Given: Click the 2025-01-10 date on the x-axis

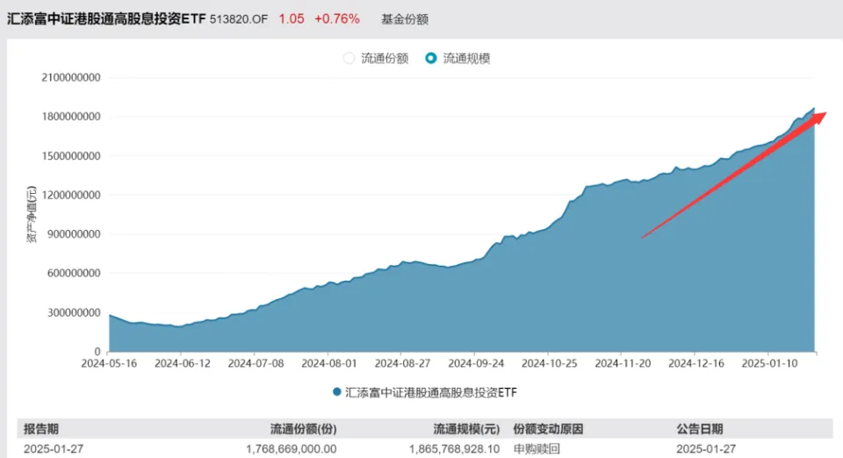Looking at the screenshot, I should [x=768, y=362].
